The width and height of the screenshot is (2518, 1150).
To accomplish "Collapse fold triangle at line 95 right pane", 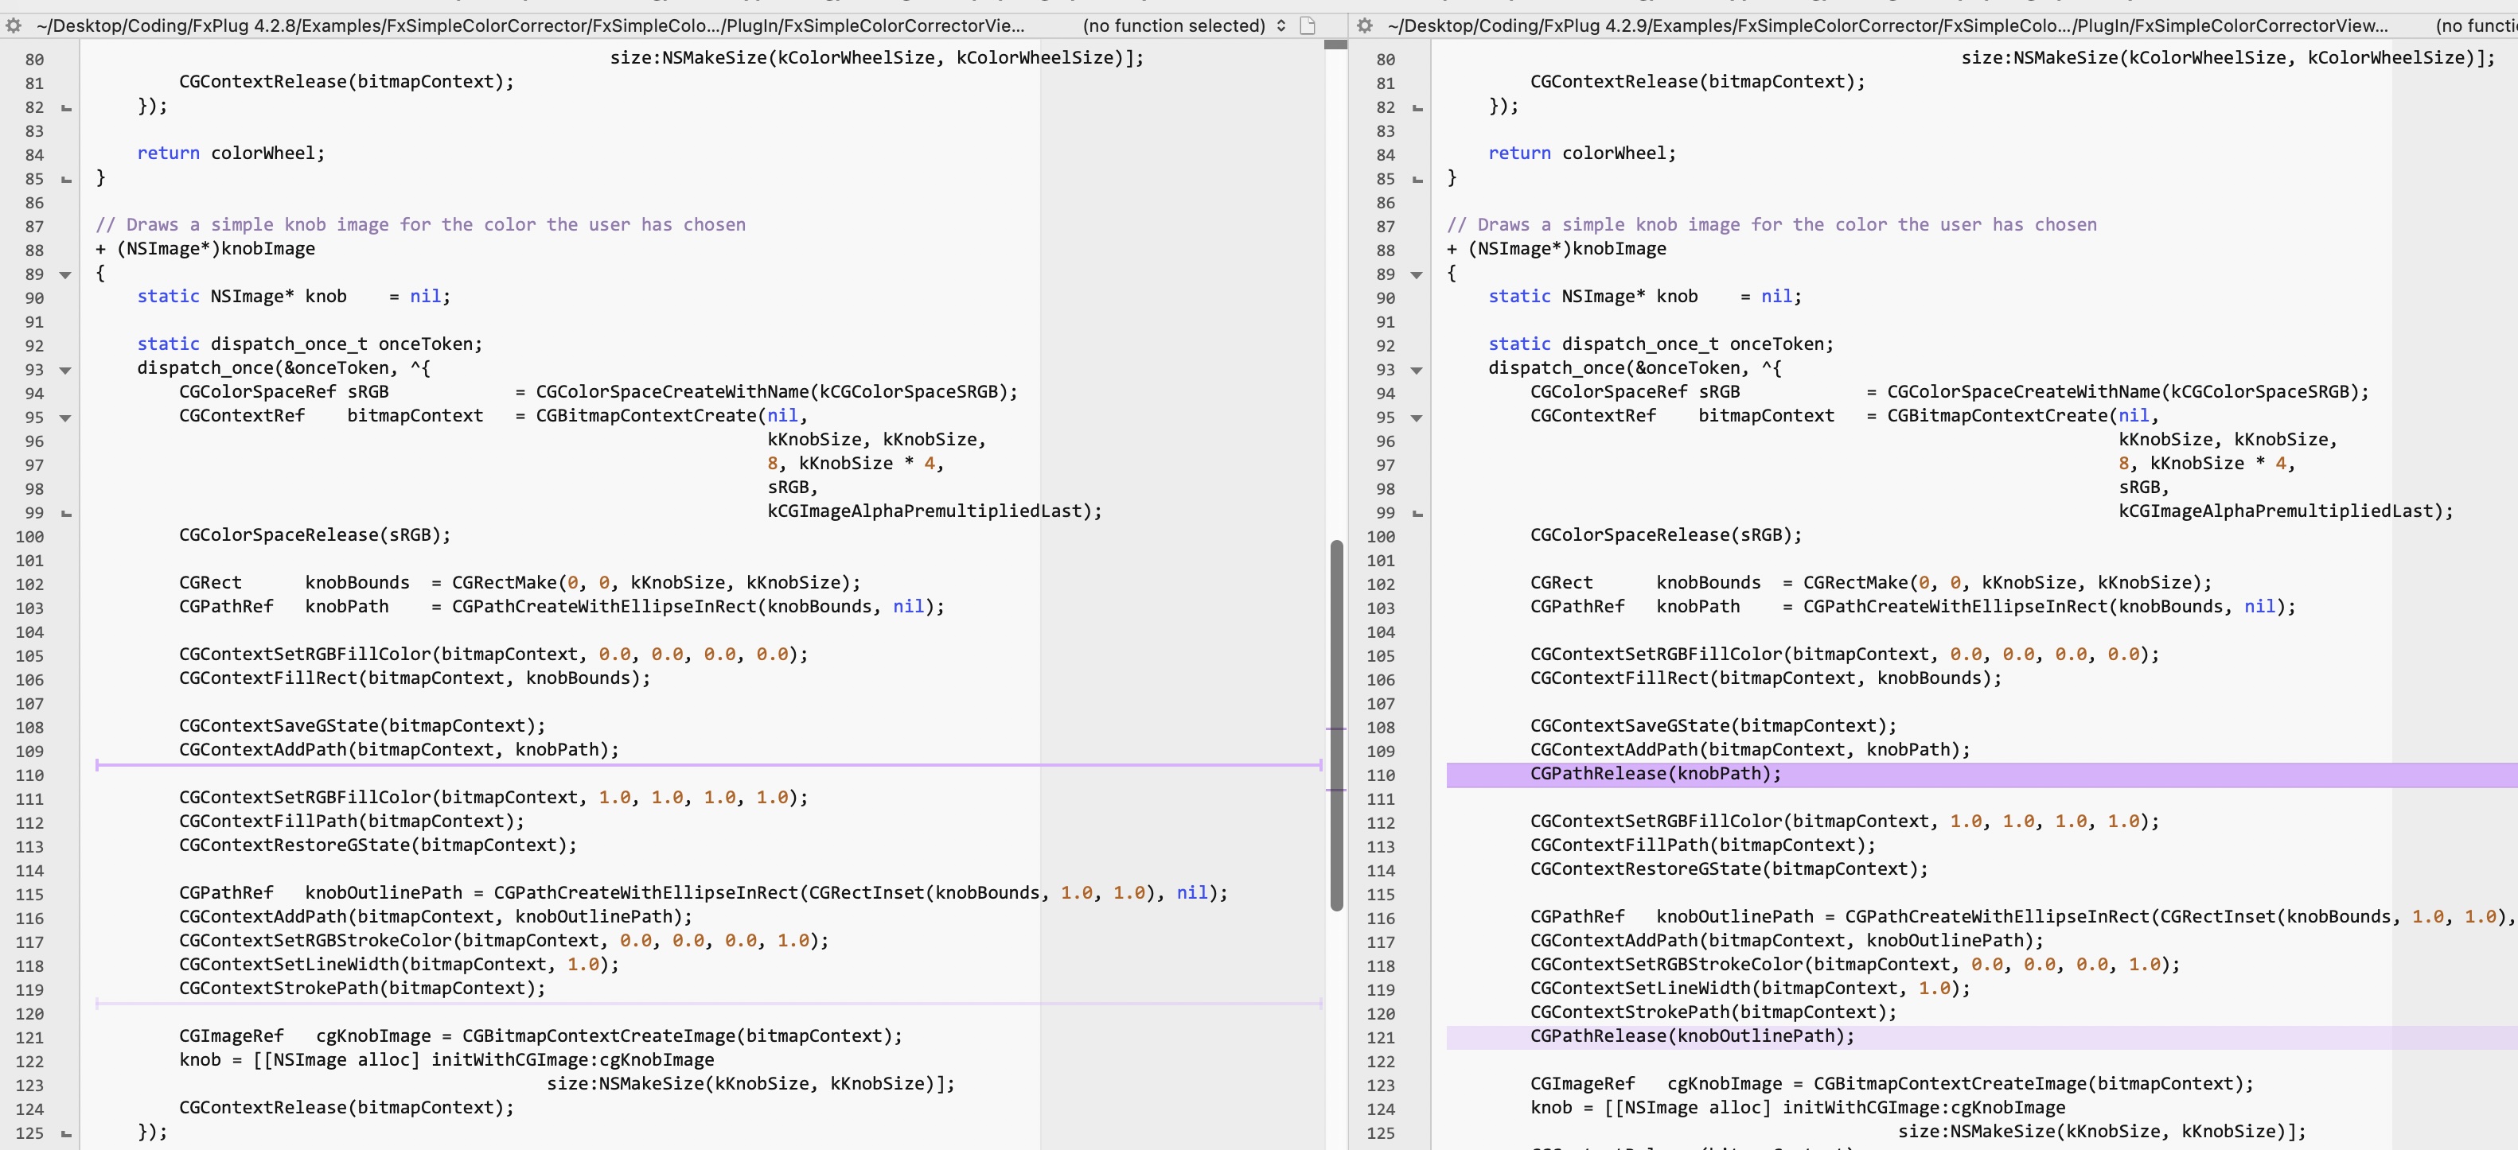I will (1417, 418).
